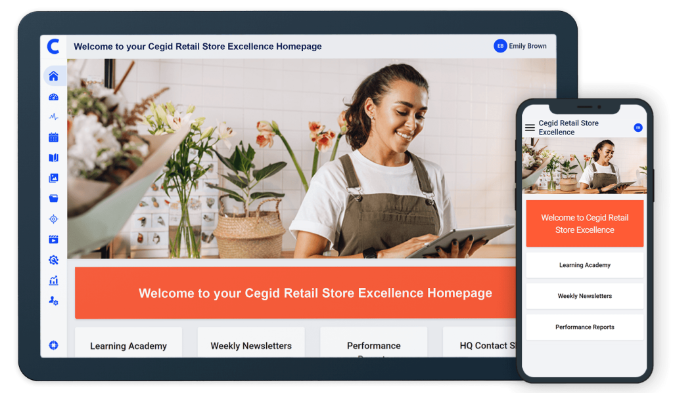The image size is (673, 393).
Task: Open the HQ Contact card on tablet
Action: [479, 342]
